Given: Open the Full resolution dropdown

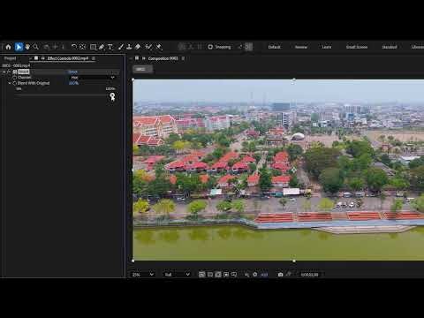Looking at the screenshot, I should [x=177, y=275].
